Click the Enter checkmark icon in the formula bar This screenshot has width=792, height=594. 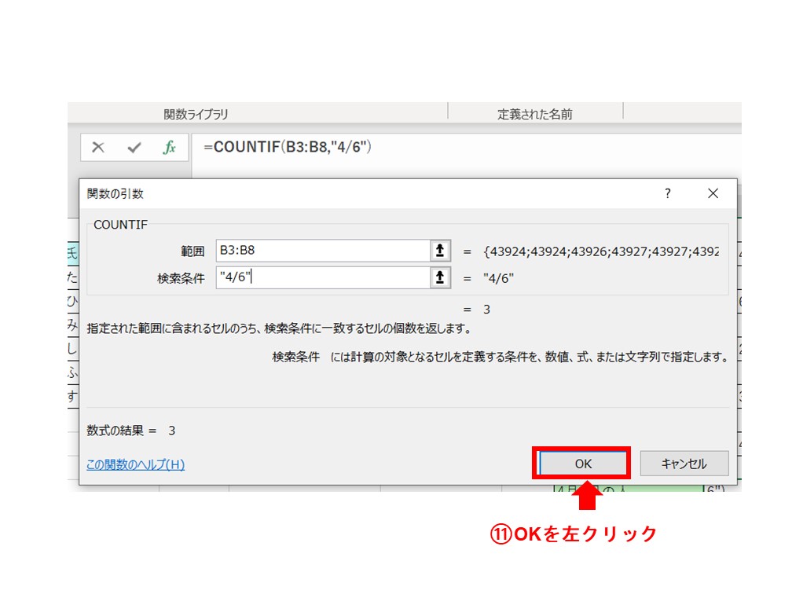tap(134, 147)
